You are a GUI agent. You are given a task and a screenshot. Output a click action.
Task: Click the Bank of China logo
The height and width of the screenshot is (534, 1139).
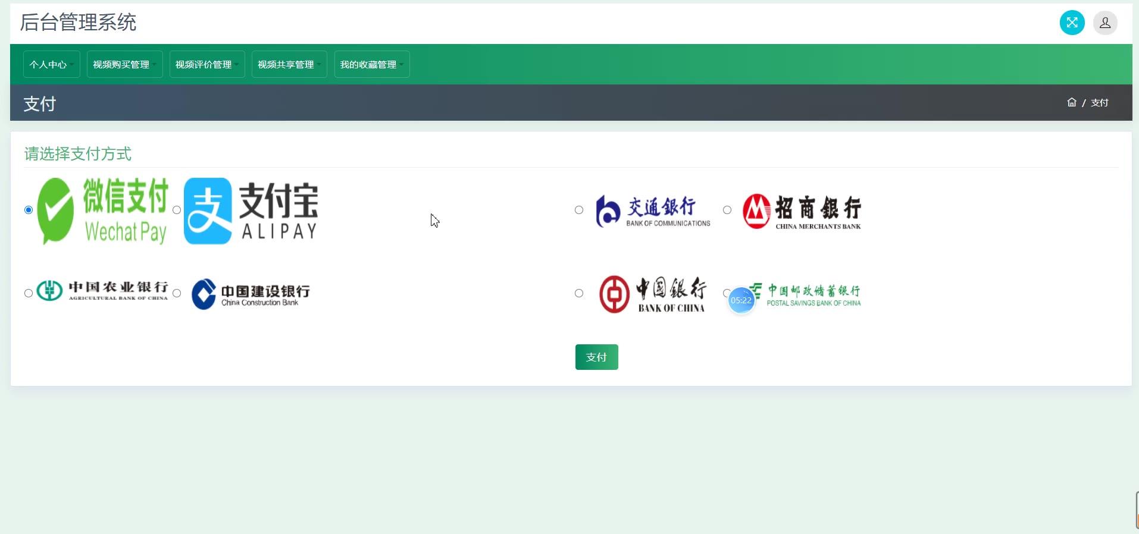(653, 294)
